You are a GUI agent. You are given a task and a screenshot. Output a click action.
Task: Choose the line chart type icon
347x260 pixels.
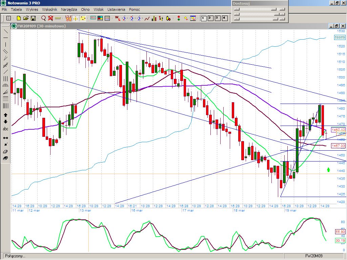[x=147, y=18]
